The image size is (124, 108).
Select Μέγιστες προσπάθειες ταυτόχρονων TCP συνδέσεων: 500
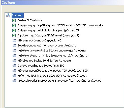pos(53,71)
